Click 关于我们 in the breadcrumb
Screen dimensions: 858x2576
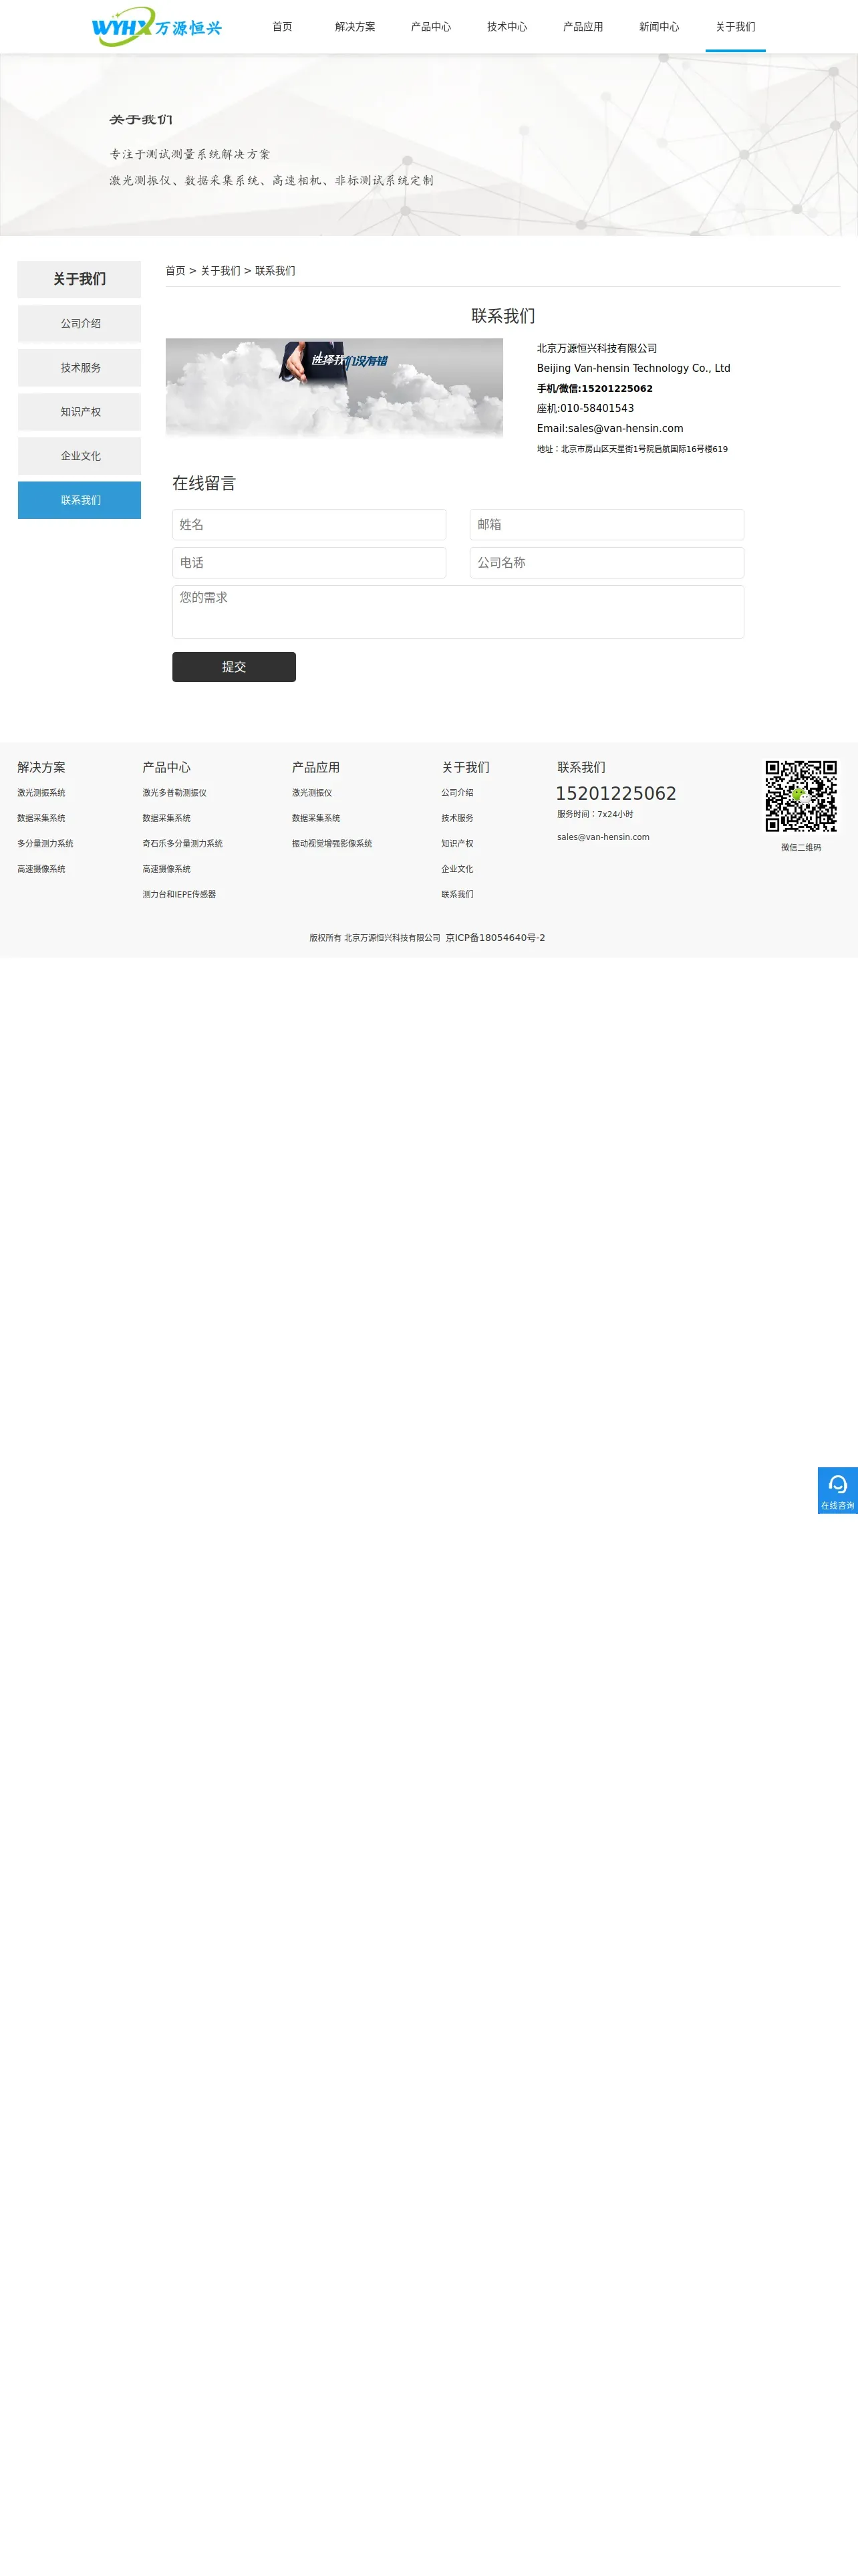[221, 271]
